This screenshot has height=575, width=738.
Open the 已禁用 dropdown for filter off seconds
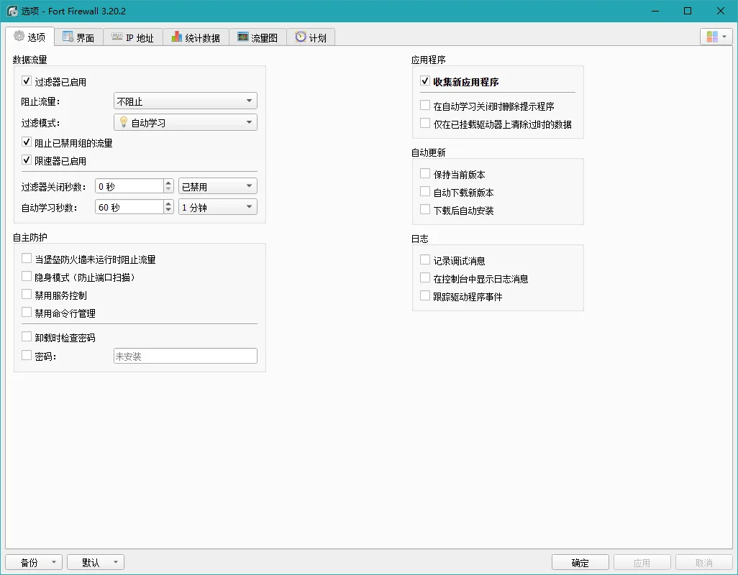click(x=217, y=186)
